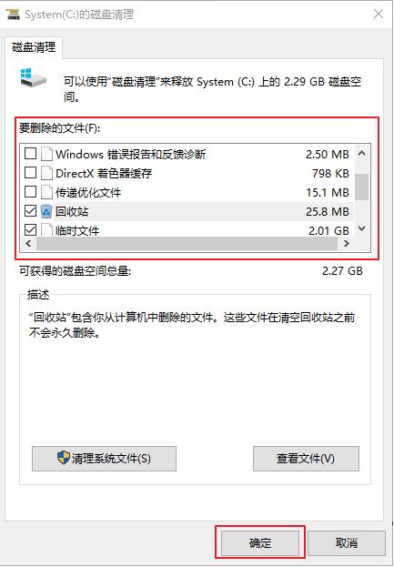394x567 pixels.
Task: Click the list scroll up arrow
Action: click(x=361, y=154)
